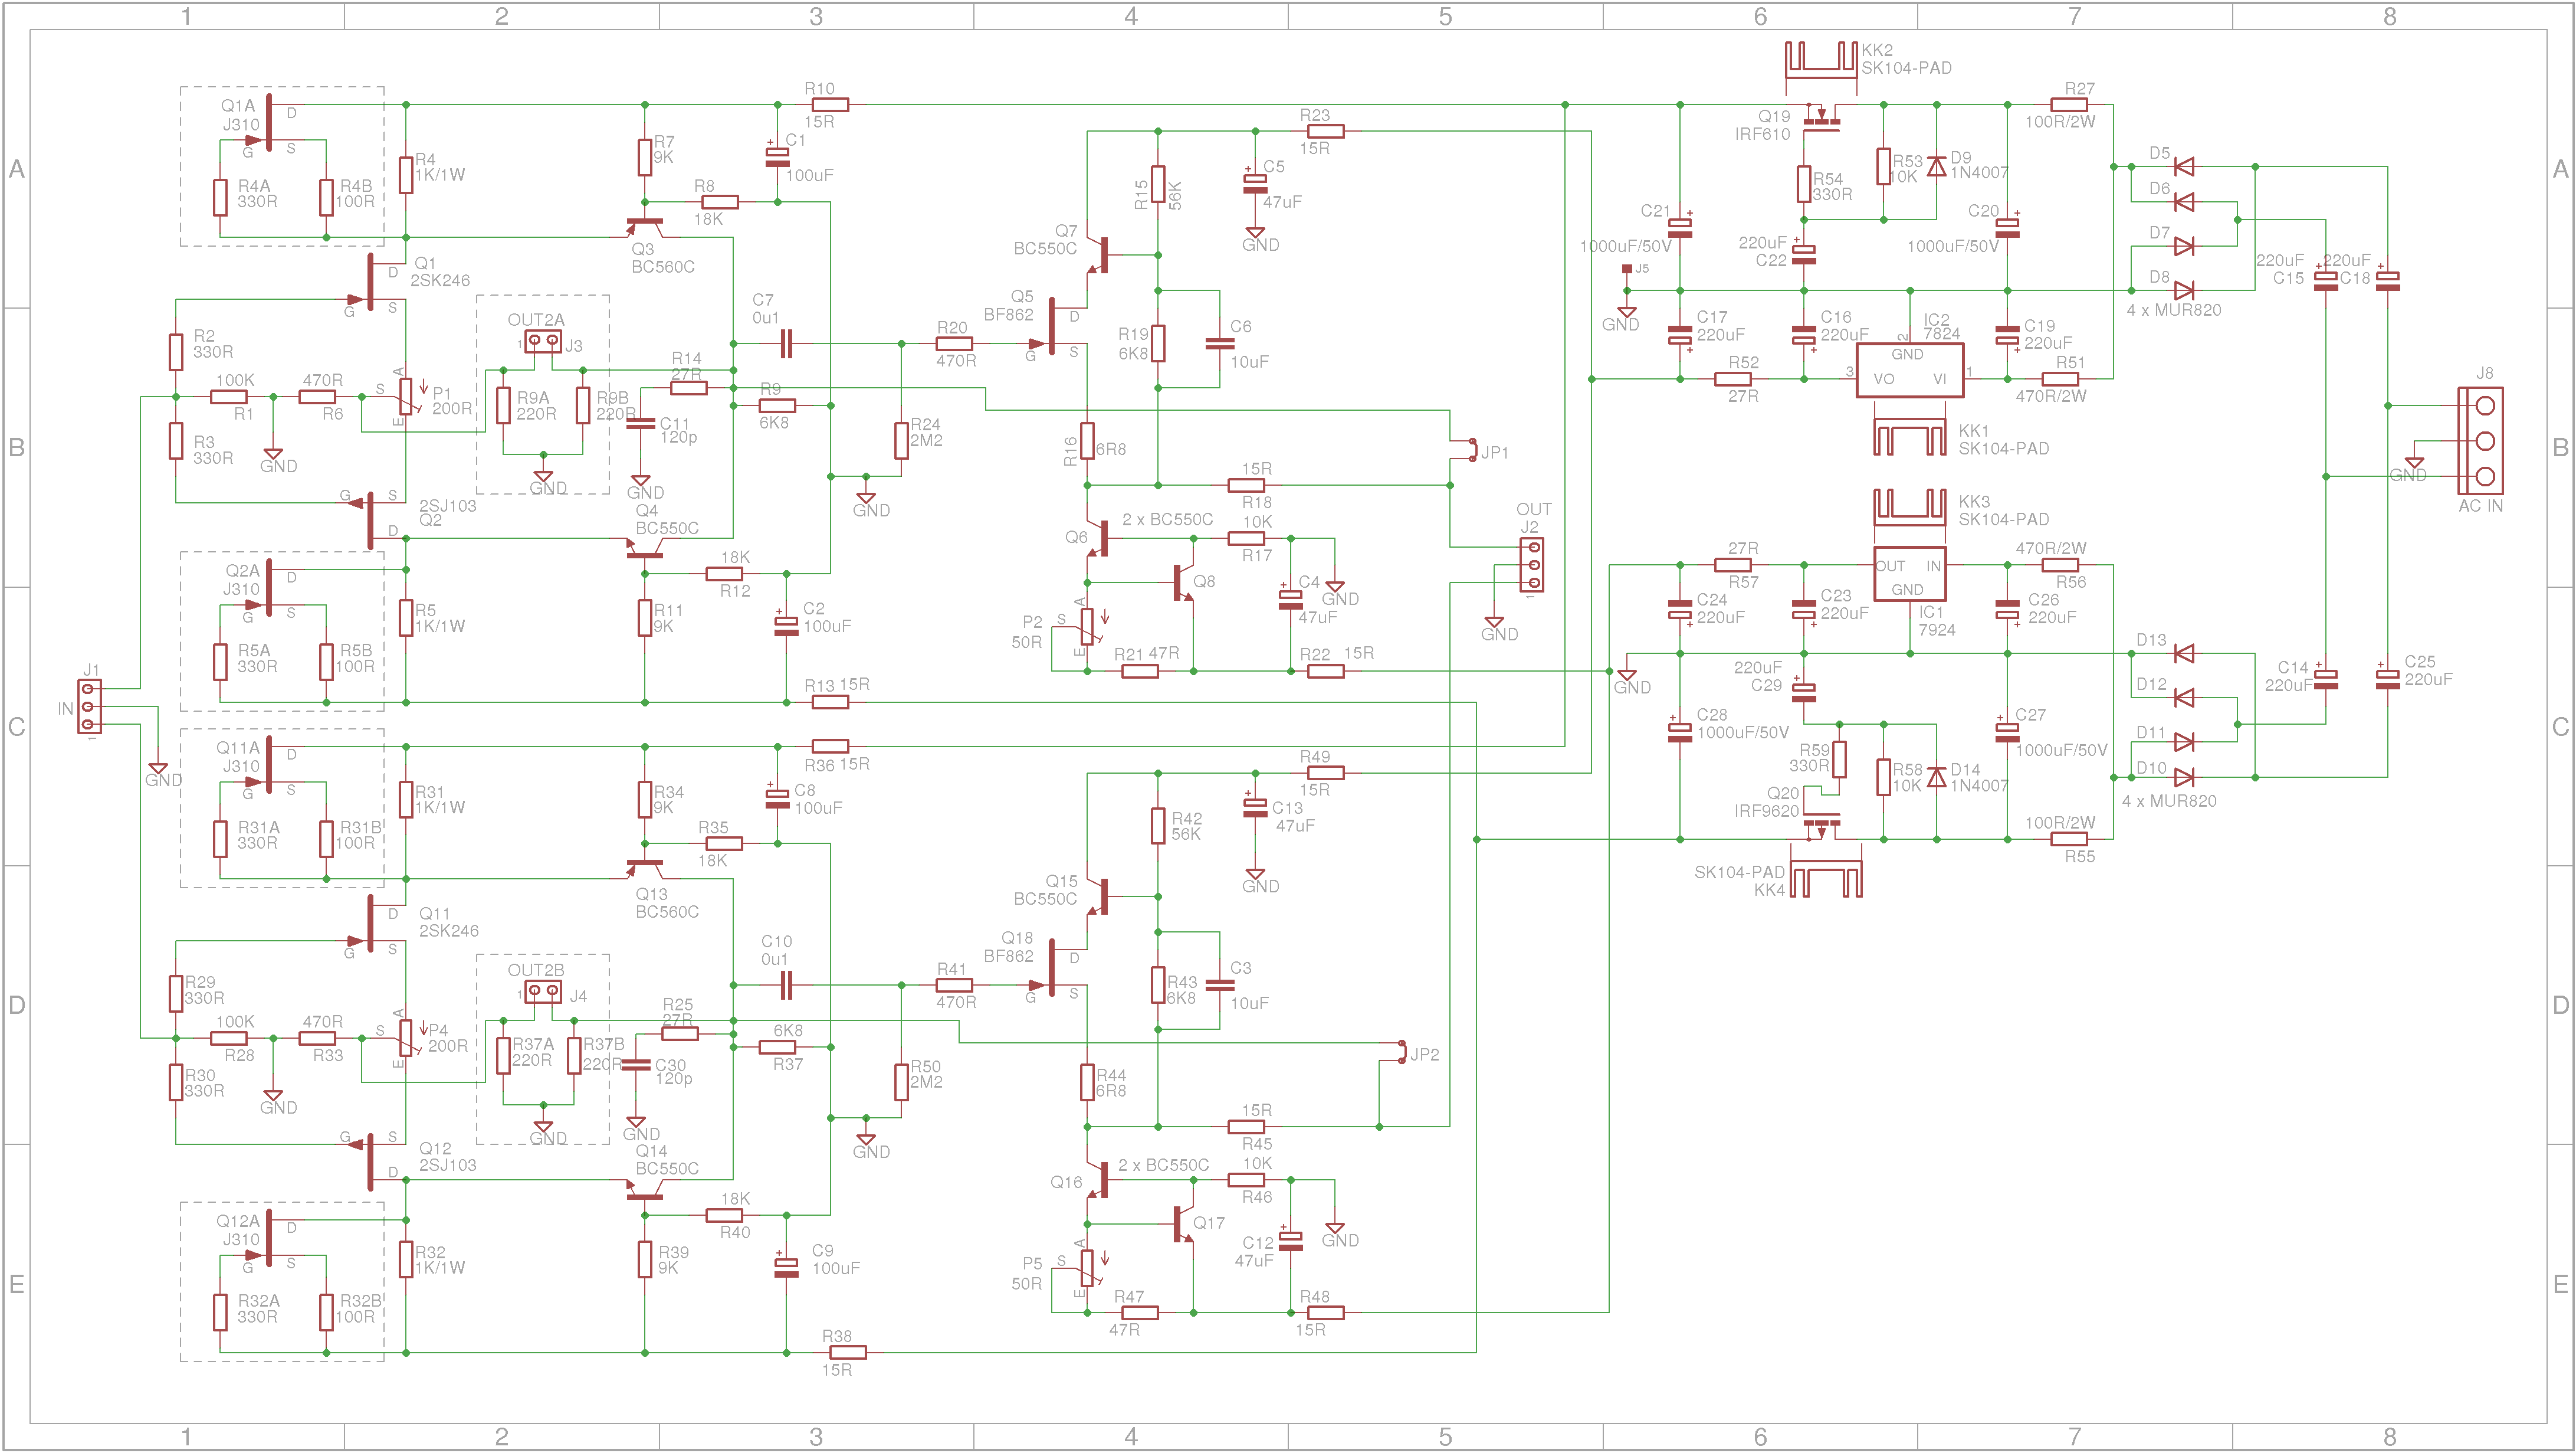The image size is (2576, 1453).
Task: Click the R24 2M2 resistor symbol
Action: 901,440
